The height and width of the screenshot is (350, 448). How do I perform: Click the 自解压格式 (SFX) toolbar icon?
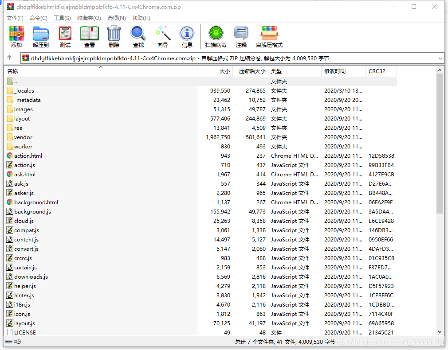pos(269,36)
